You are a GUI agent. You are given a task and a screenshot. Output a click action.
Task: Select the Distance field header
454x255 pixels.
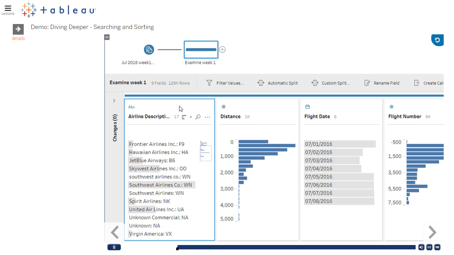click(x=230, y=116)
